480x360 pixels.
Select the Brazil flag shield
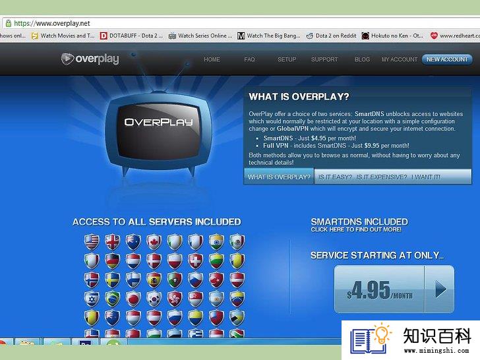[x=112, y=299]
